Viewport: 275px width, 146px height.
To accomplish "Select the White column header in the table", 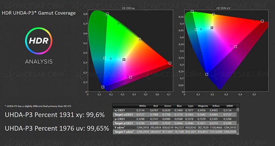I will coord(142,106).
